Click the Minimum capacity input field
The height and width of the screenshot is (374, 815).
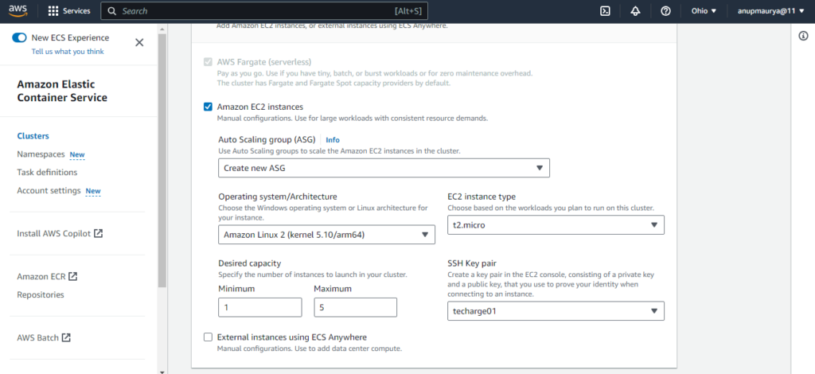click(x=260, y=307)
